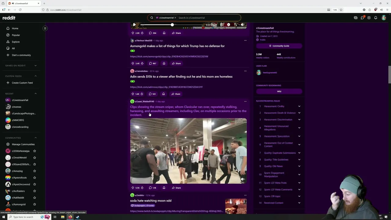Go to All in sidebar

click(x=13, y=49)
